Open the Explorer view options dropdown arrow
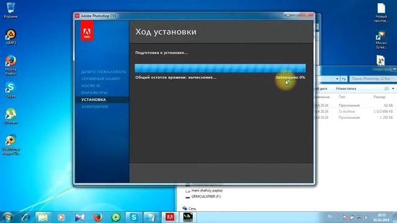 pos(393,89)
